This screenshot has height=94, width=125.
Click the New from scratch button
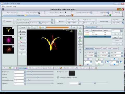coord(60,21)
